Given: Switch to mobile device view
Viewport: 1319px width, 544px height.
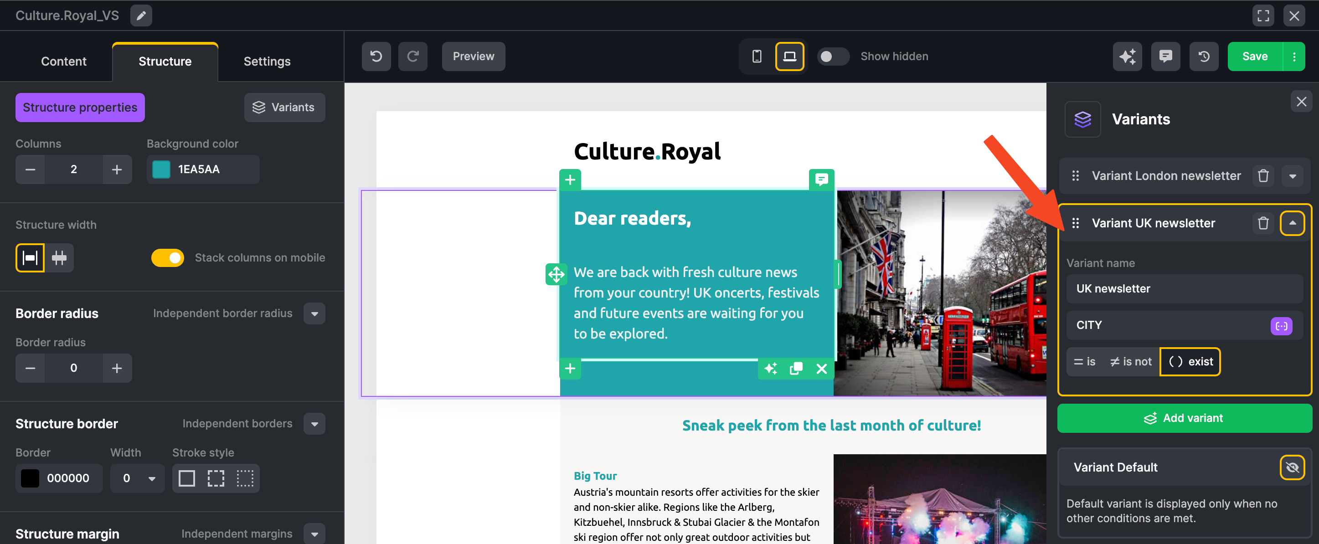Looking at the screenshot, I should pos(756,56).
